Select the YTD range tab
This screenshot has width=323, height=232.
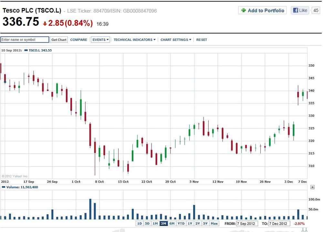point(181,224)
